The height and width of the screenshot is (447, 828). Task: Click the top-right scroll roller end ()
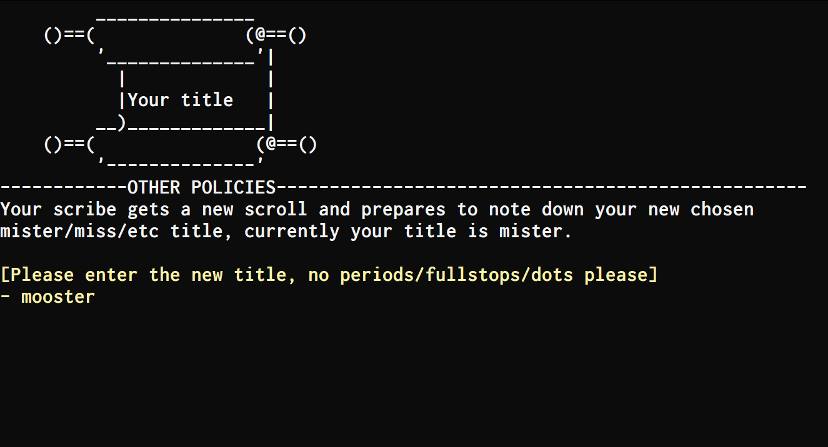pos(297,35)
